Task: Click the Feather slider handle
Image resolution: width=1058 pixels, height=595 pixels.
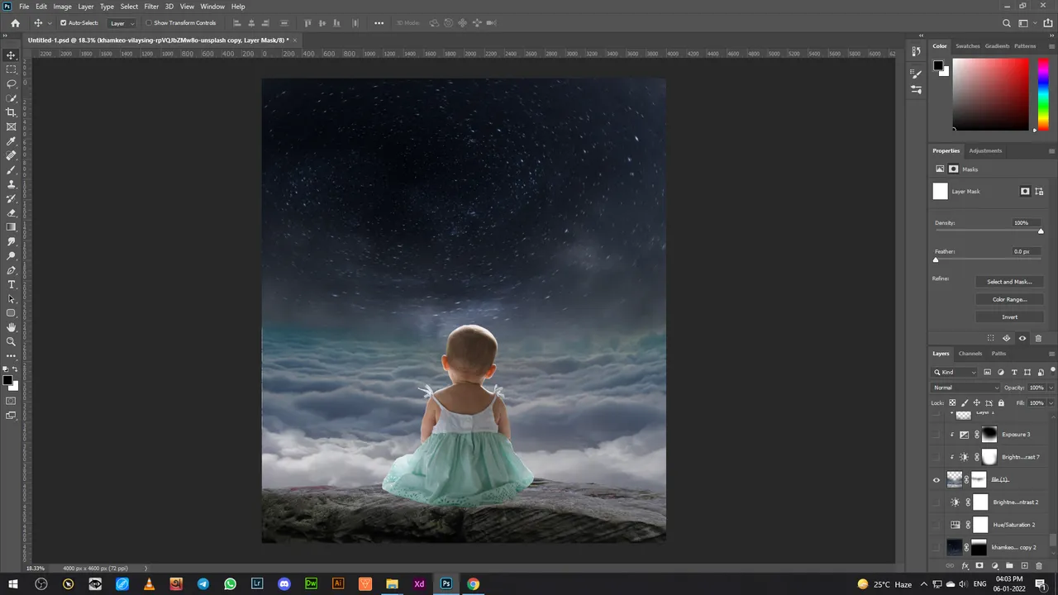Action: coord(936,259)
